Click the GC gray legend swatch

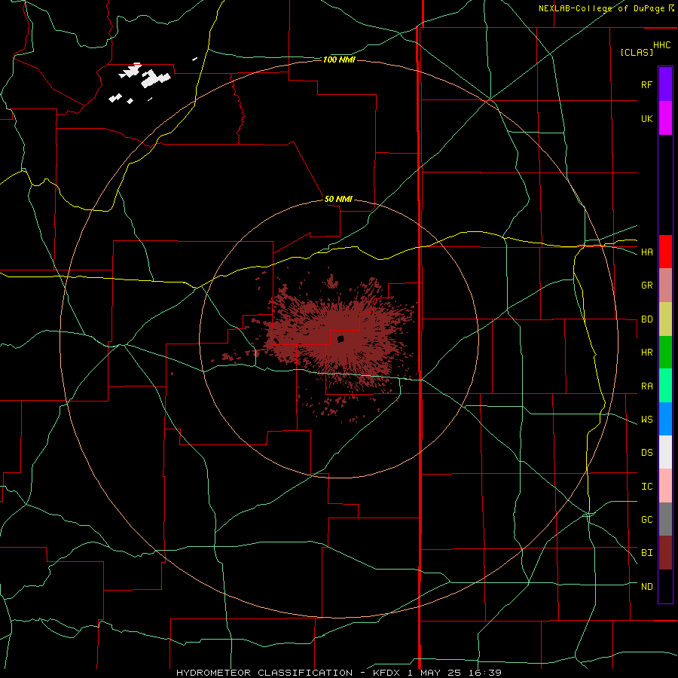click(x=665, y=519)
